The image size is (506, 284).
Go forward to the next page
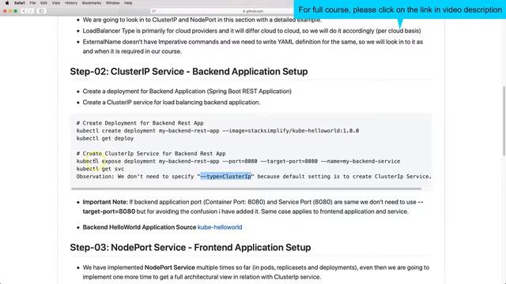click(x=31, y=11)
